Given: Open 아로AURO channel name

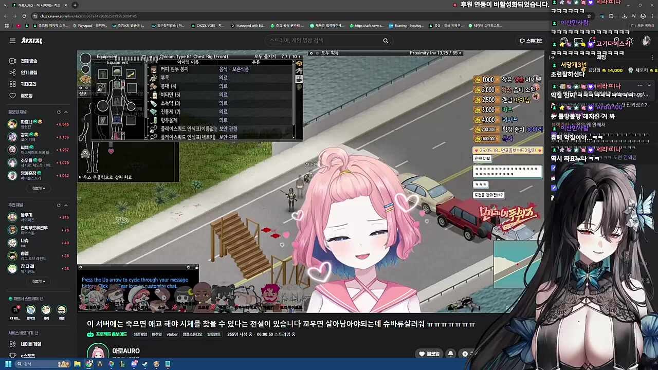Looking at the screenshot, I should point(126,351).
